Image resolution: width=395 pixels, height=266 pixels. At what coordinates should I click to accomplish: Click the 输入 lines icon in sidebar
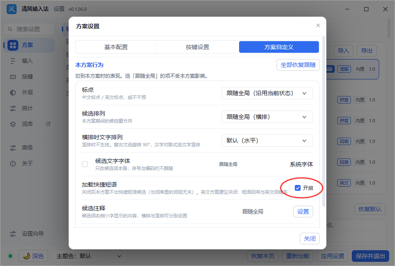[x=13, y=61]
